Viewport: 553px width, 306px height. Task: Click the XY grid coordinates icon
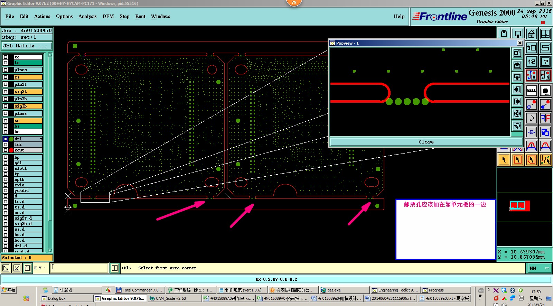coord(545,34)
